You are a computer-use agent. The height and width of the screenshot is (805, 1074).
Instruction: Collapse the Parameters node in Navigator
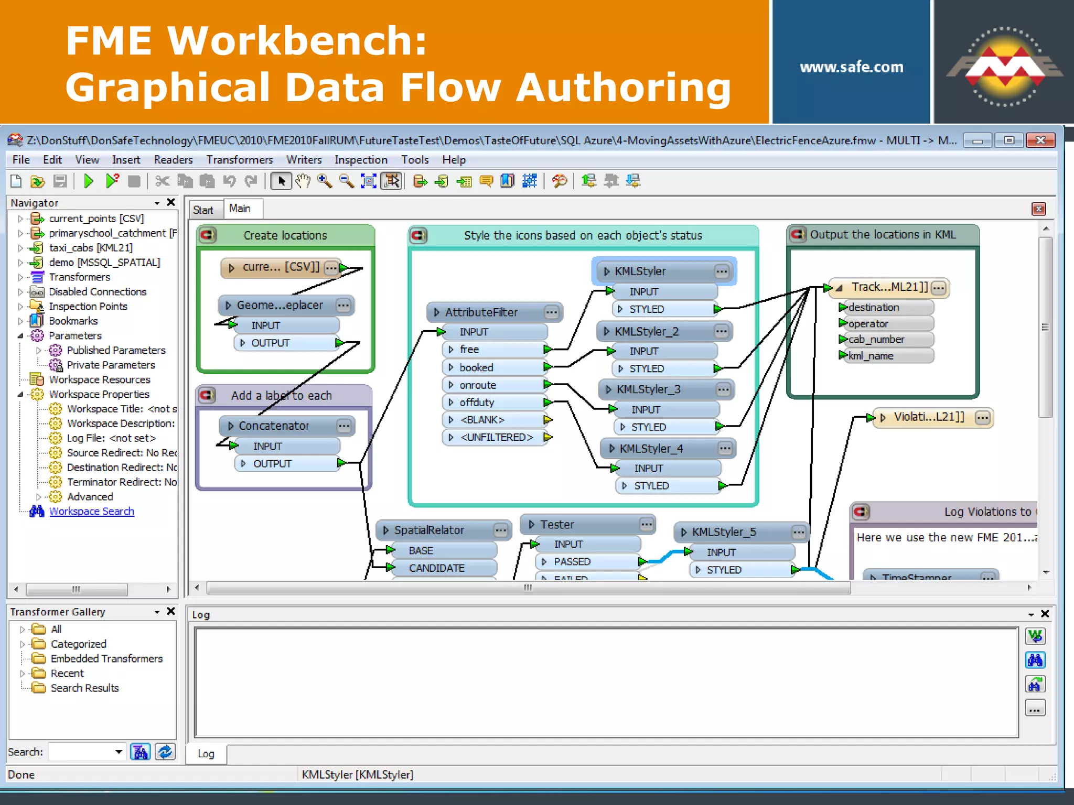click(x=20, y=335)
